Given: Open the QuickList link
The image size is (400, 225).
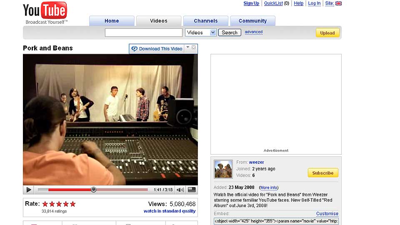Looking at the screenshot, I should coord(273,3).
